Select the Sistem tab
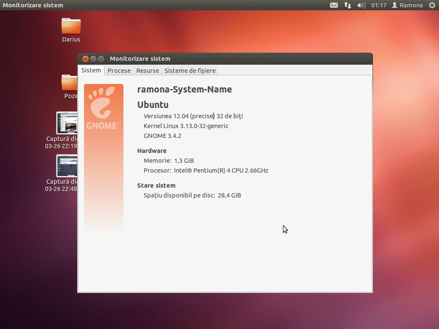Screen dimensions: 439x329 coord(91,70)
